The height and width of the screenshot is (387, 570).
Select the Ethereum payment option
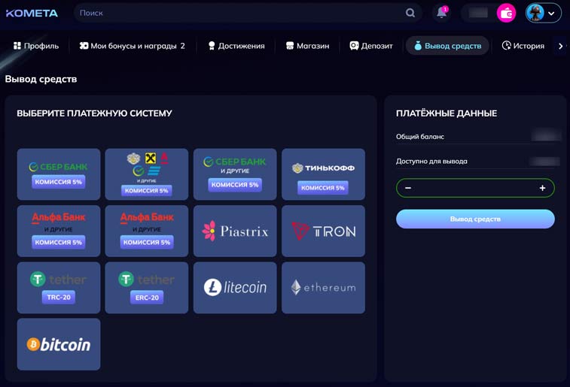323,288
